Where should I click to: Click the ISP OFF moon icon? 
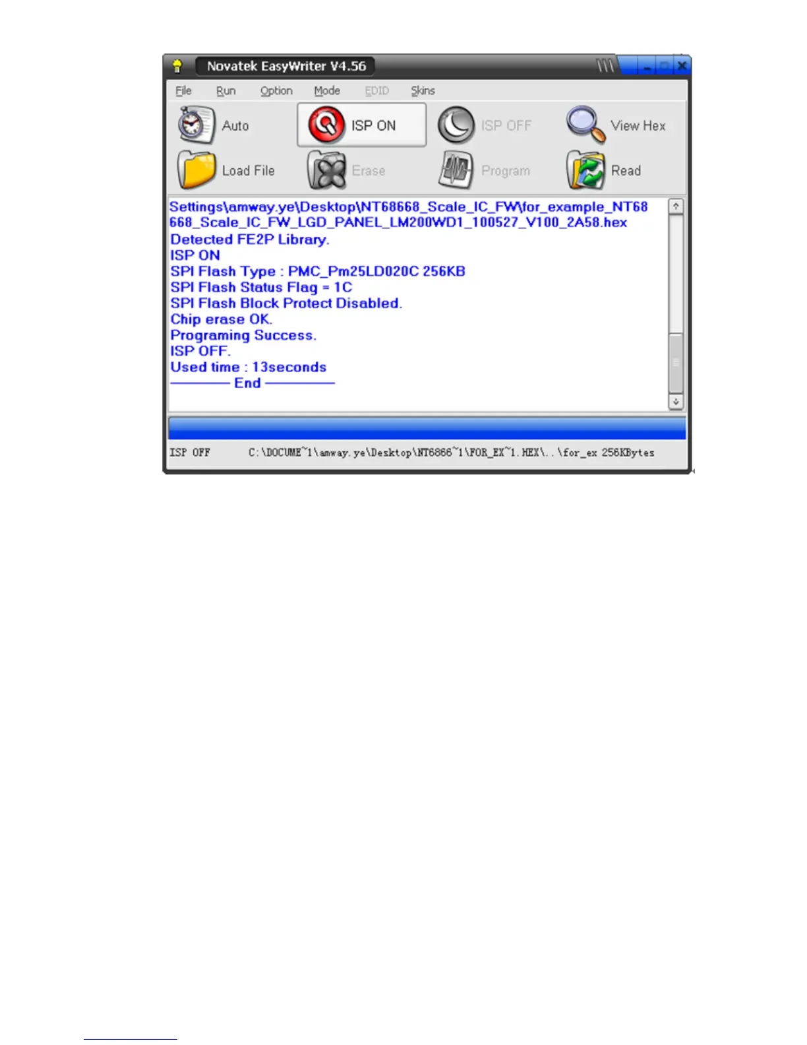456,125
